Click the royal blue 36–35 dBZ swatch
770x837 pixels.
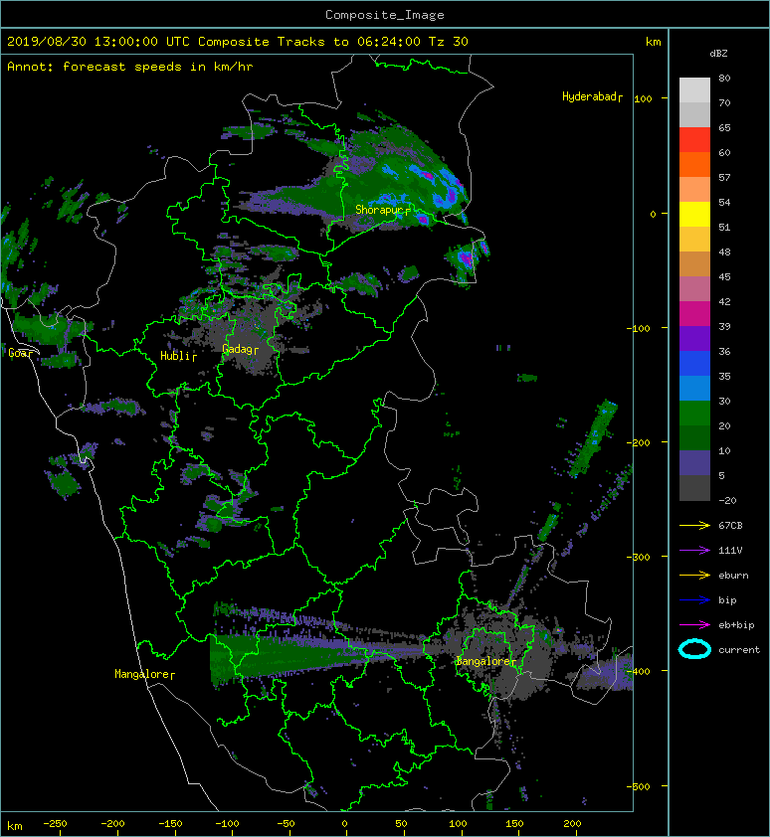click(x=694, y=364)
